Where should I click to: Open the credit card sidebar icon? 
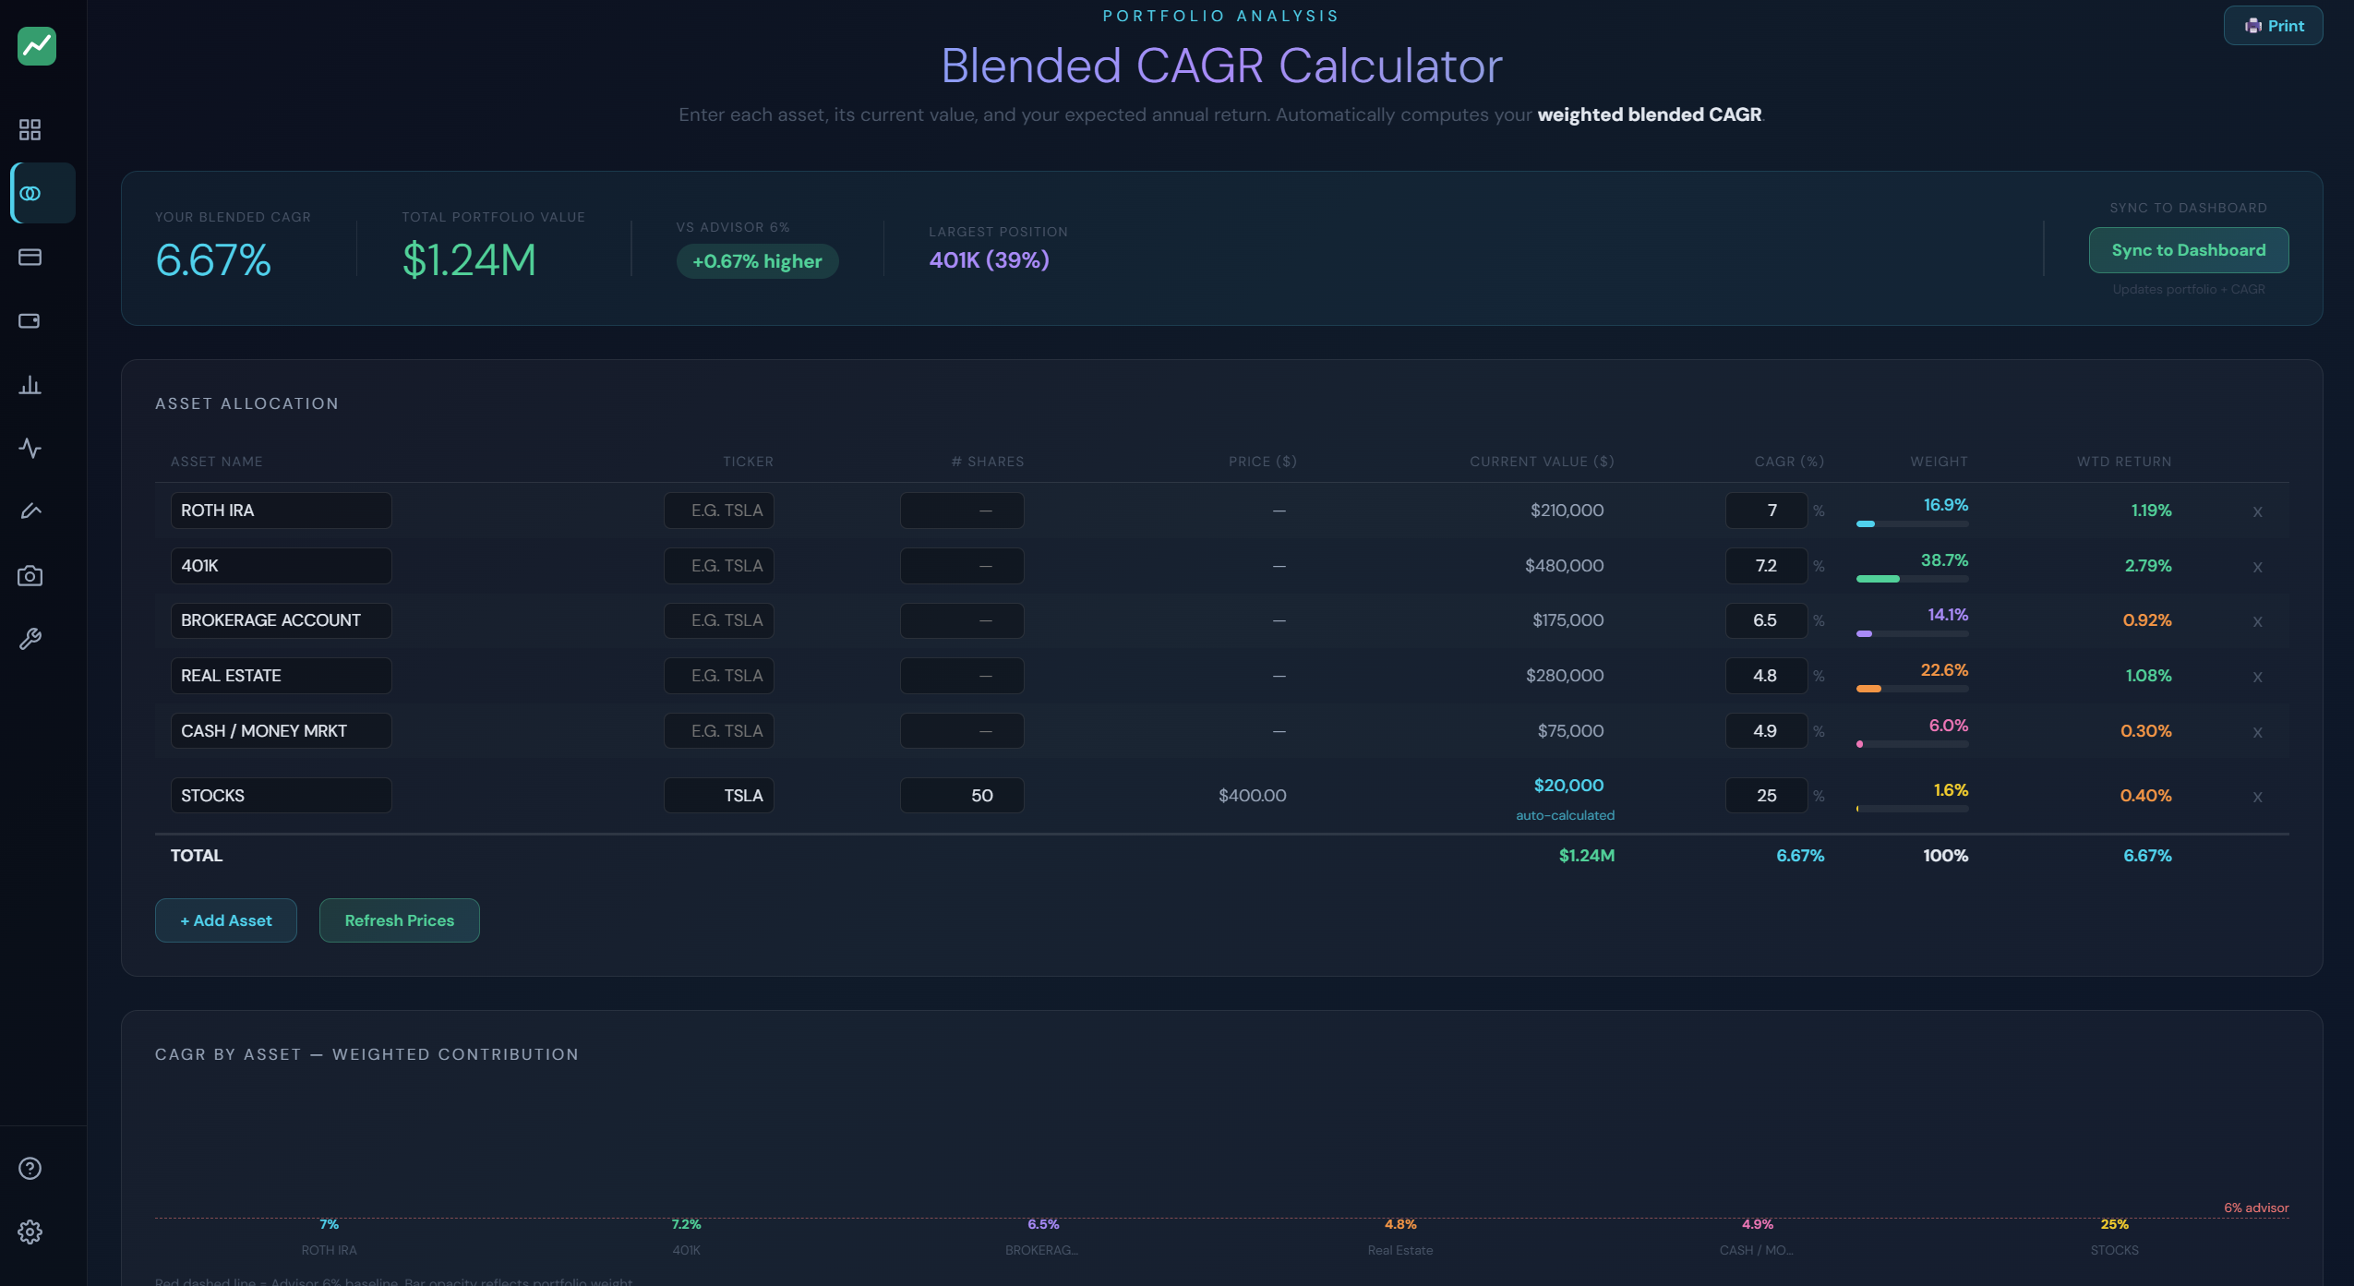(x=30, y=257)
